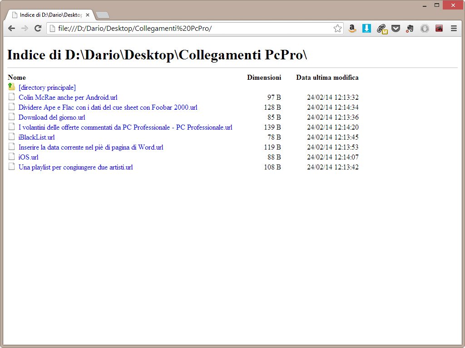This screenshot has width=465, height=348.
Task: Click the address bar URL field
Action: coord(191,29)
